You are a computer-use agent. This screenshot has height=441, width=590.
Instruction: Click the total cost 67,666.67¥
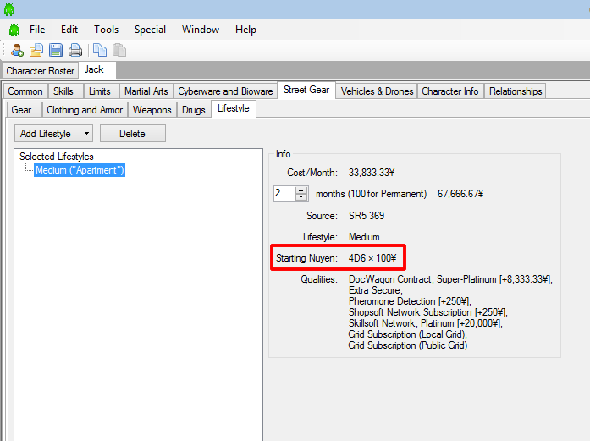[460, 194]
